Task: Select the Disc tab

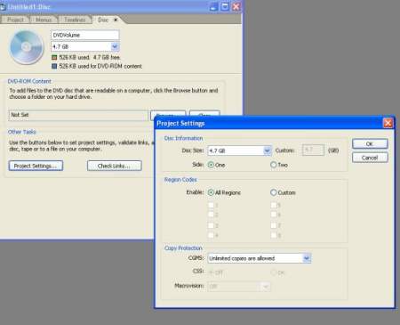Action: pyautogui.click(x=103, y=20)
